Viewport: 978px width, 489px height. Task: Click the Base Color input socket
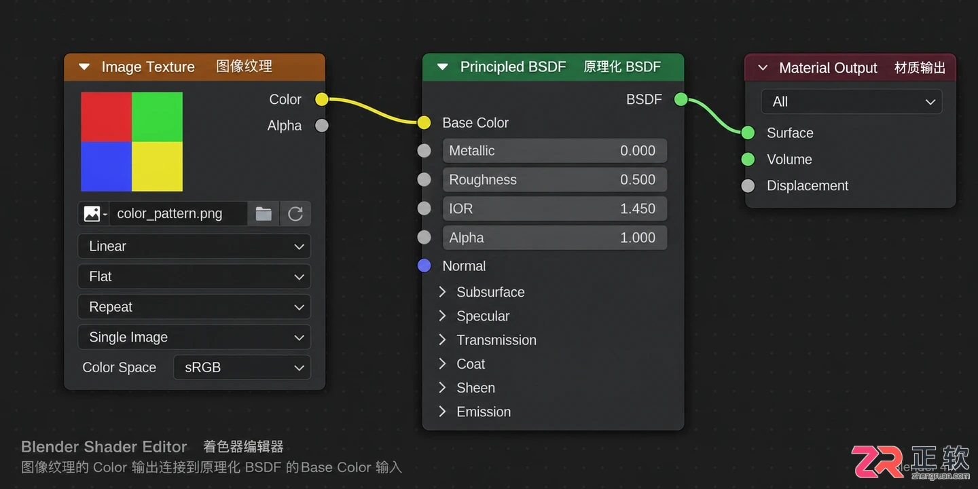(x=424, y=123)
